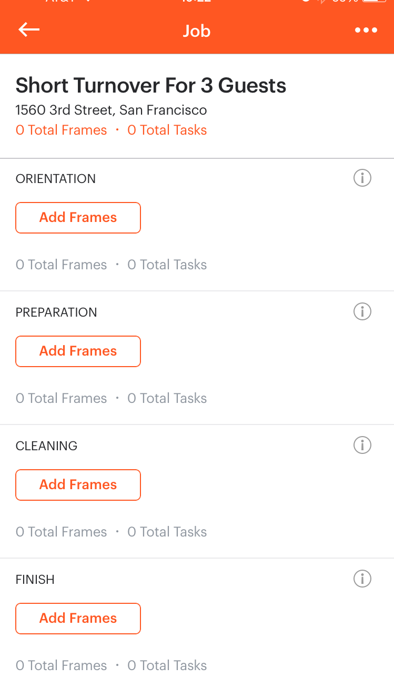The height and width of the screenshot is (688, 394).
Task: Tap Add Frames under PREPARATION
Action: [78, 351]
